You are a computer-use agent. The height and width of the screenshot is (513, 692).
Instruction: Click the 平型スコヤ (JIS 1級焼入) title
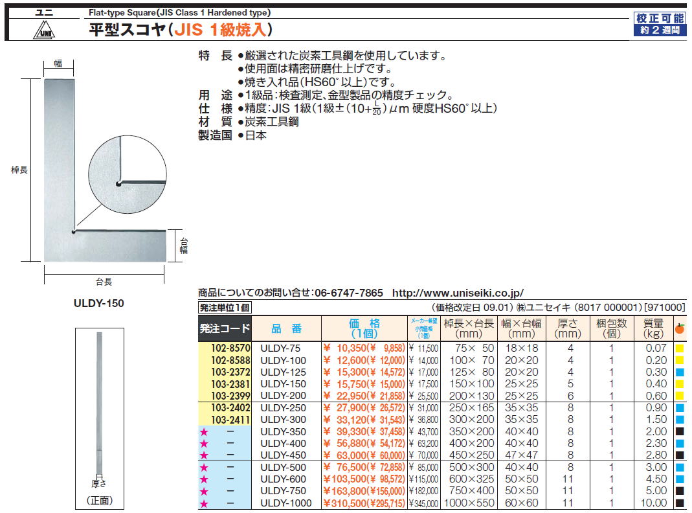(x=181, y=30)
